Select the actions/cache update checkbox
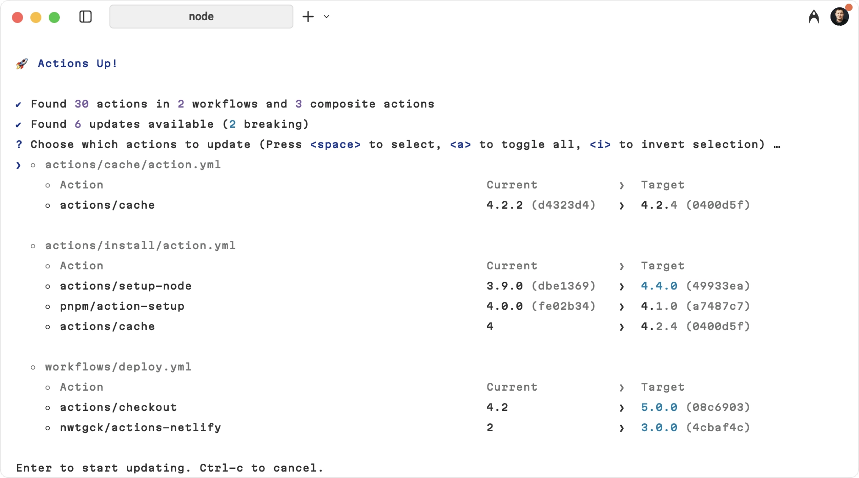This screenshot has height=478, width=859. pyautogui.click(x=49, y=206)
